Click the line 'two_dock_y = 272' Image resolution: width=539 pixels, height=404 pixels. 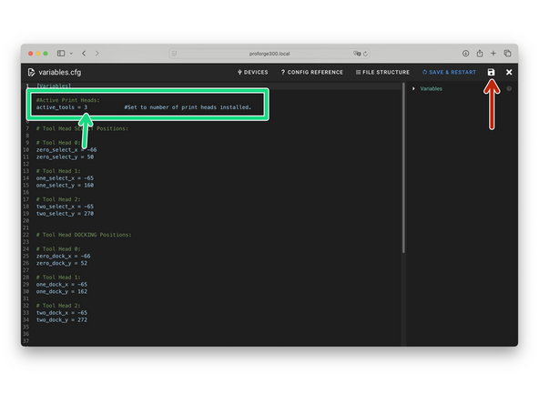pos(62,320)
